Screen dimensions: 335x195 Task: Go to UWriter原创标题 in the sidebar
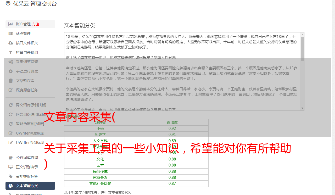coord(30,143)
